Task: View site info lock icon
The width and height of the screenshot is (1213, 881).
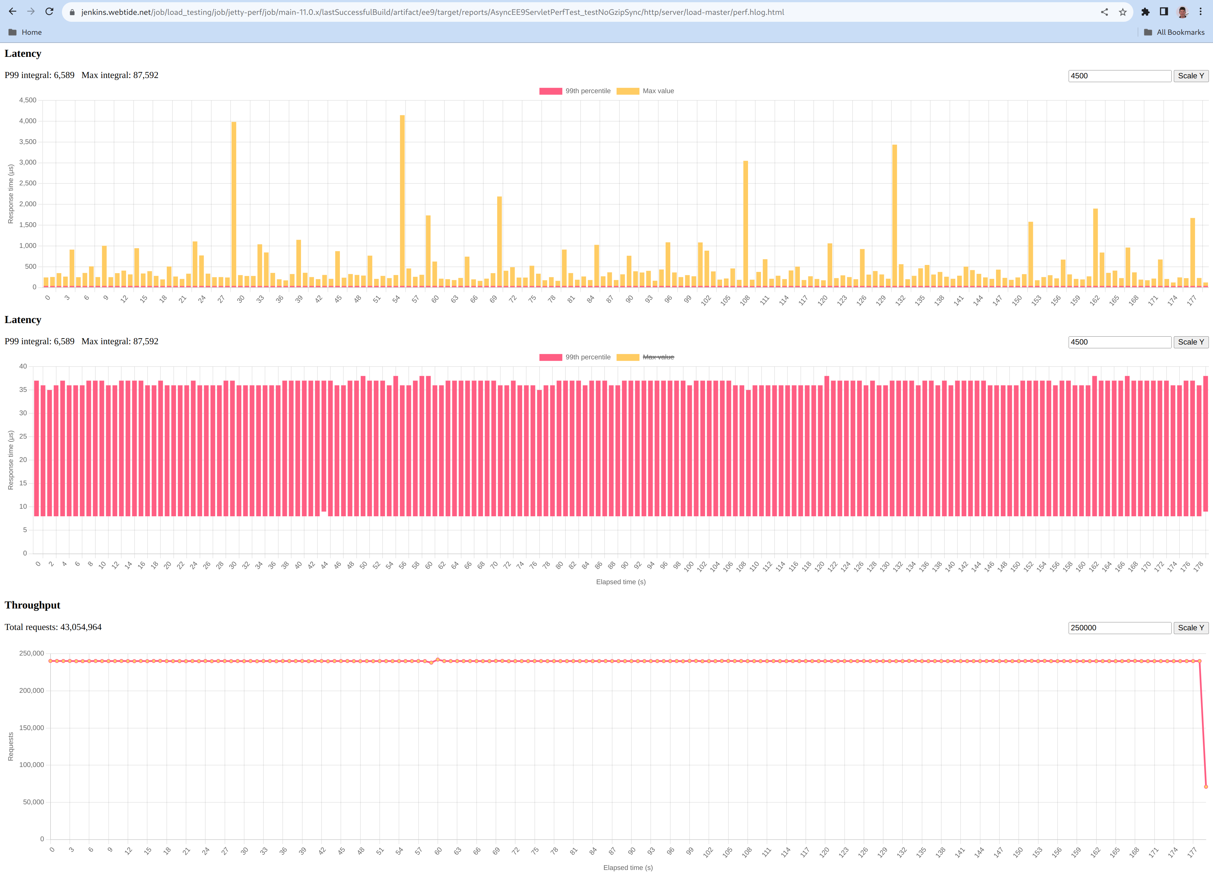Action: [72, 12]
